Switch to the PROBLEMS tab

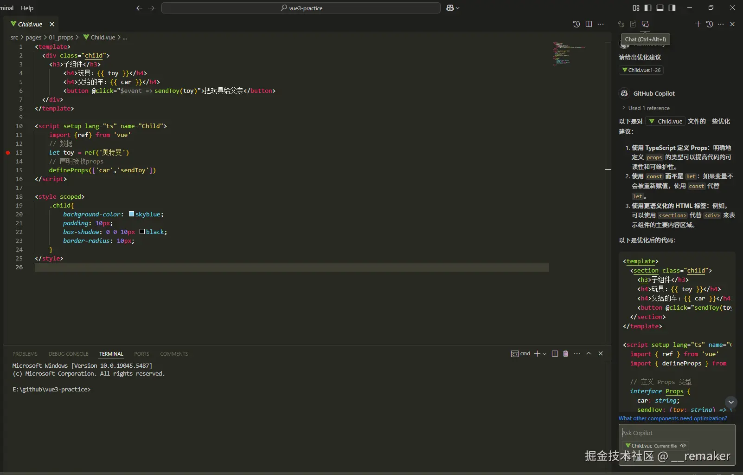[x=25, y=354]
